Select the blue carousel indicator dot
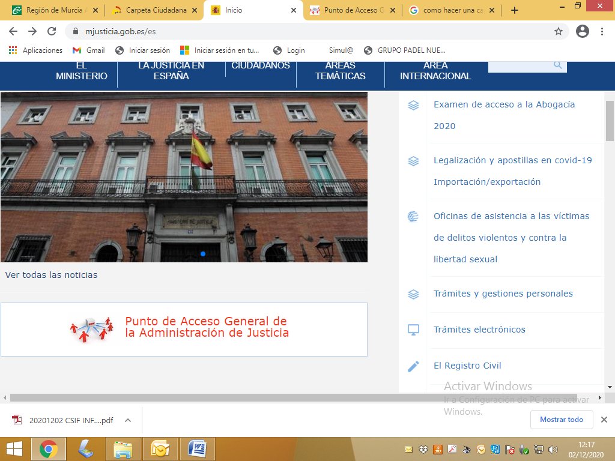This screenshot has width=615, height=461. point(203,254)
